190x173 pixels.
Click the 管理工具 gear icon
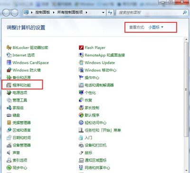pyautogui.click(x=9, y=100)
